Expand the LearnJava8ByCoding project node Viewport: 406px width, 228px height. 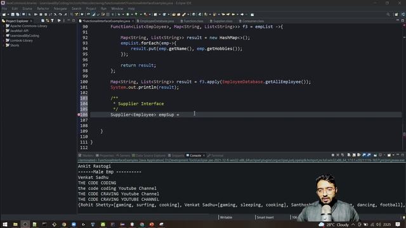coord(3,35)
